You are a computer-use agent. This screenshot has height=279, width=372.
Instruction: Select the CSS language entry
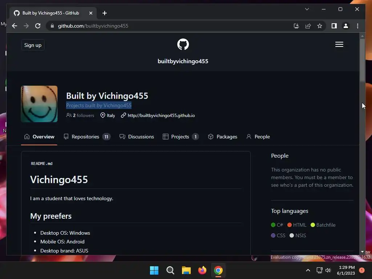coord(278,235)
